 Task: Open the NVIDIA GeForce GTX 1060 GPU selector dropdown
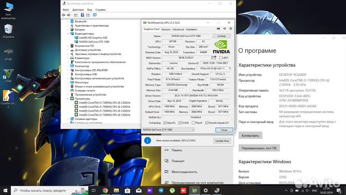pos(168,130)
